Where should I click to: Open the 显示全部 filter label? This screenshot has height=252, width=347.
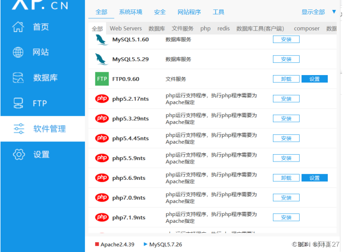point(313,12)
